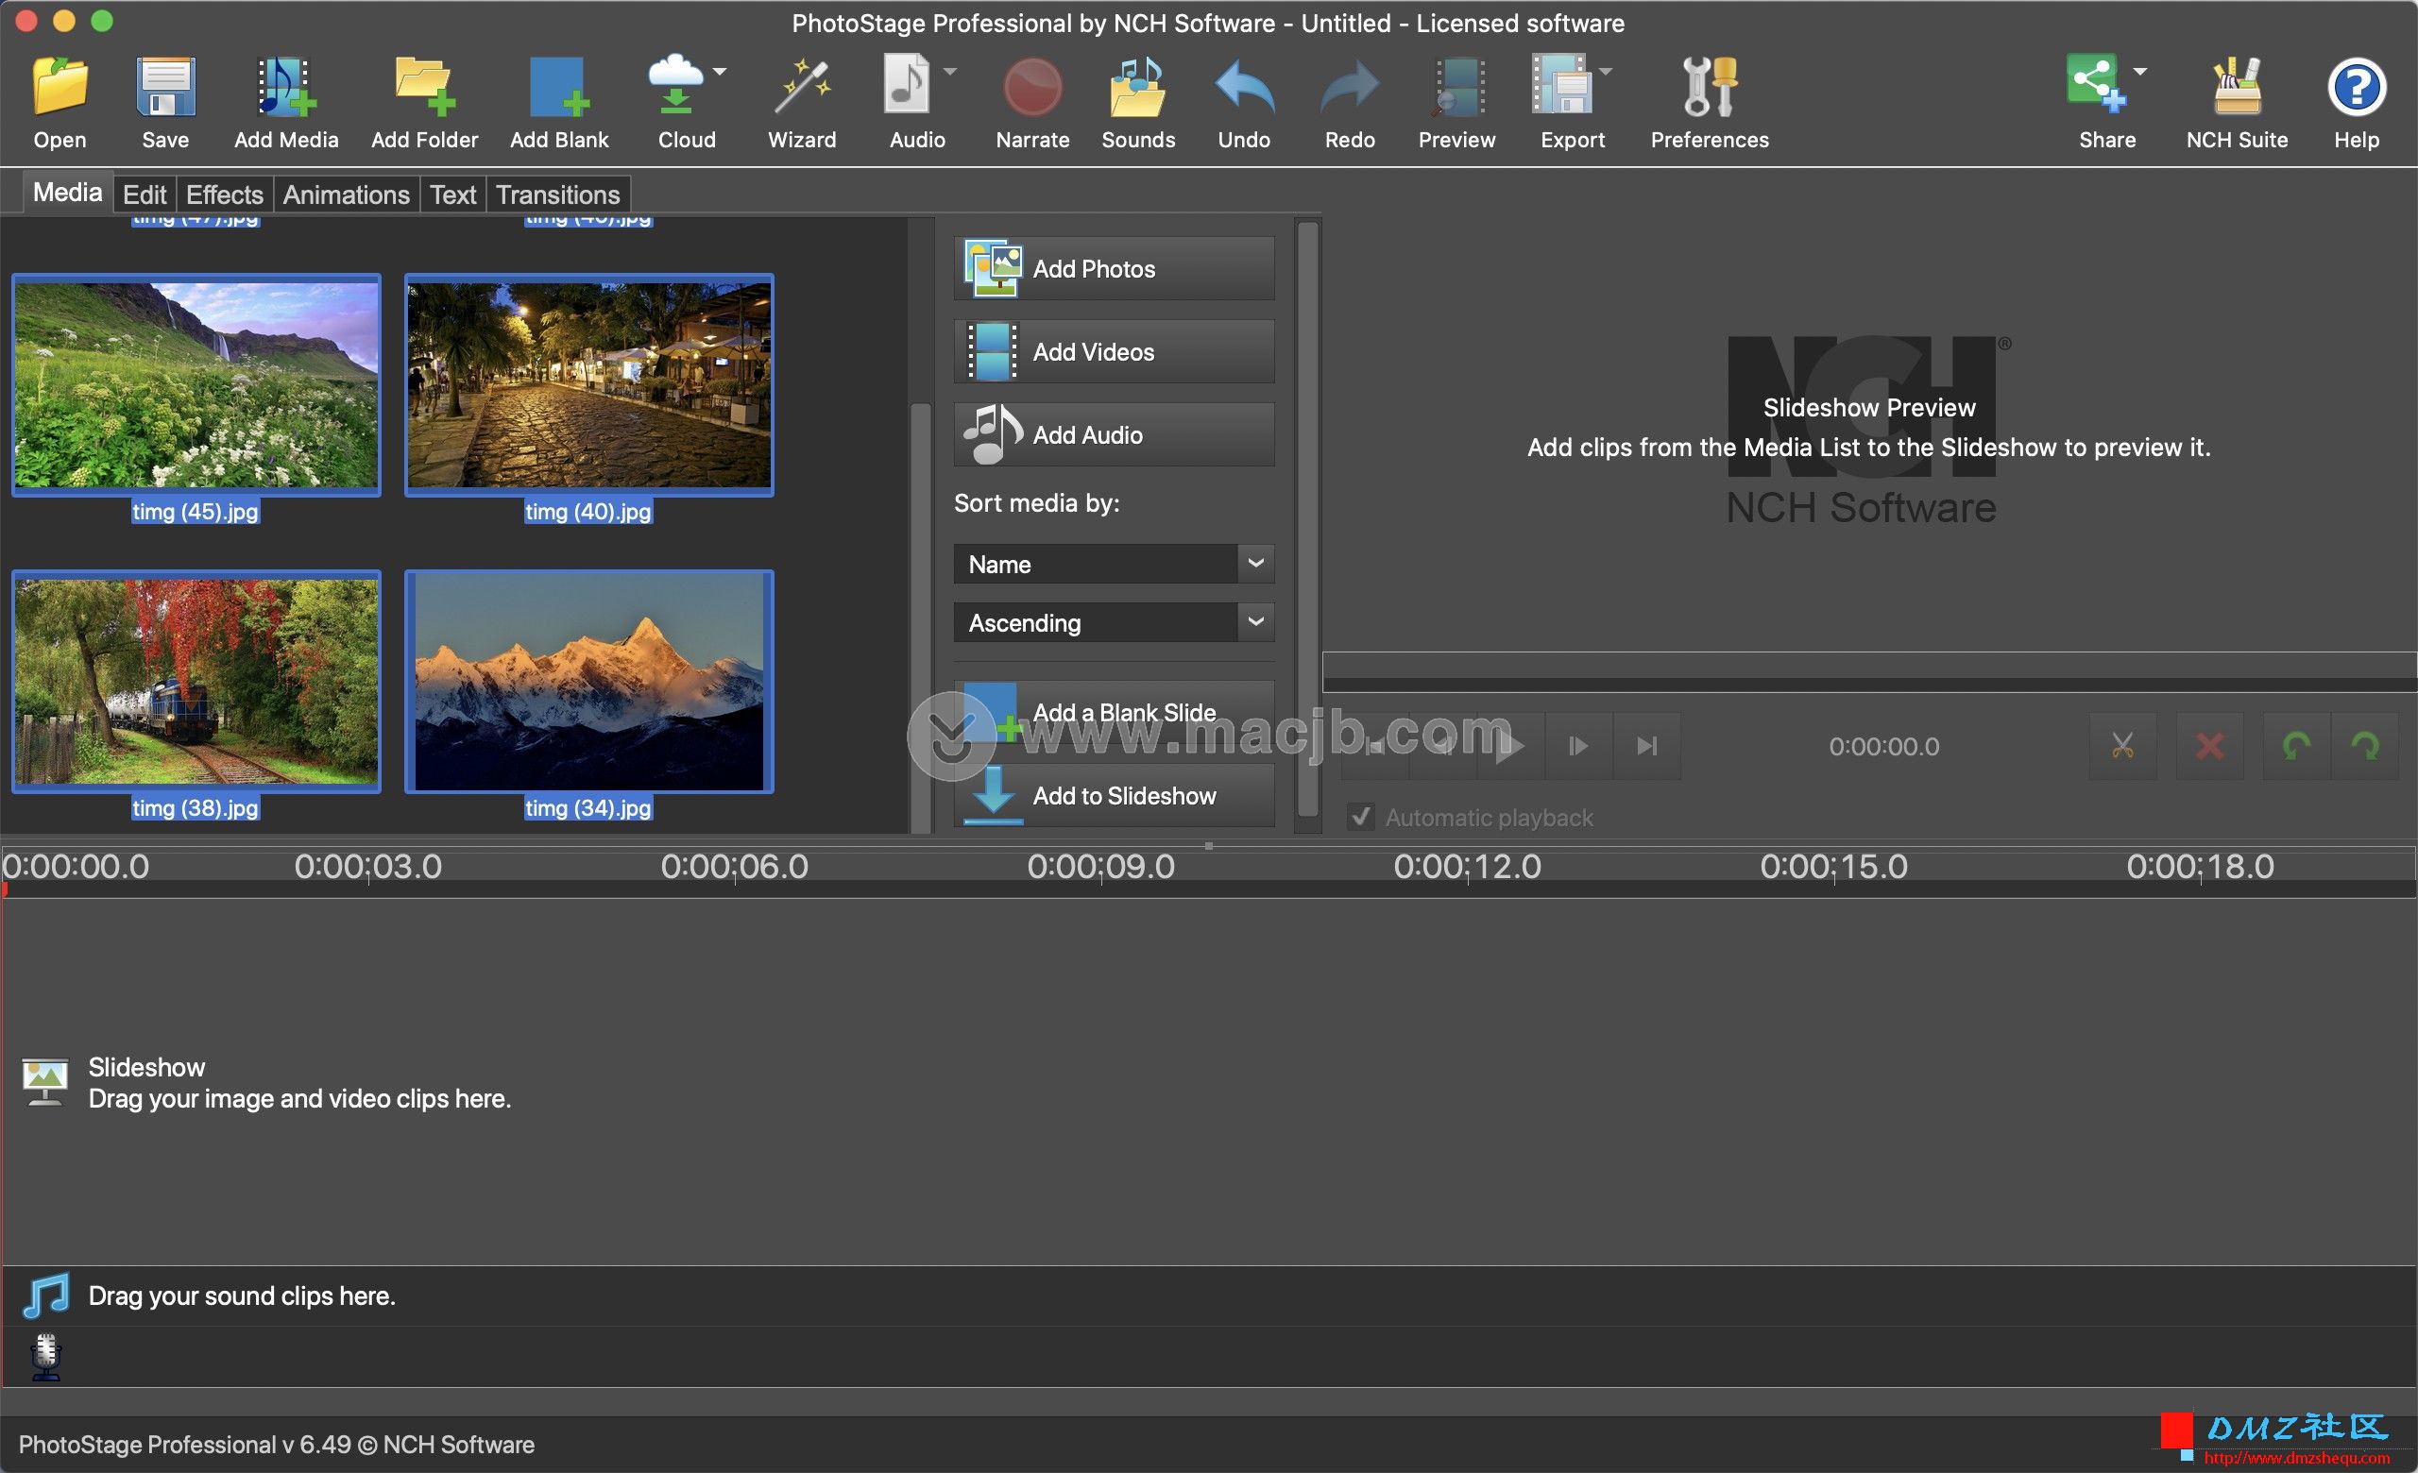Click the Add to Slideshow button
Image resolution: width=2418 pixels, height=1473 pixels.
[x=1114, y=795]
